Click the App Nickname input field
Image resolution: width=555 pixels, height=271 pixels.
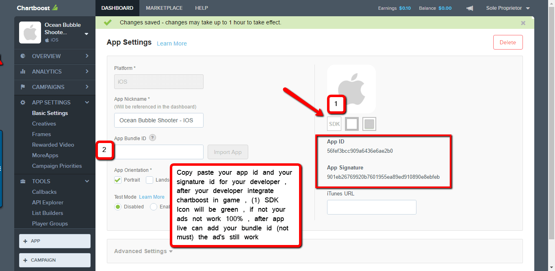[x=159, y=120]
